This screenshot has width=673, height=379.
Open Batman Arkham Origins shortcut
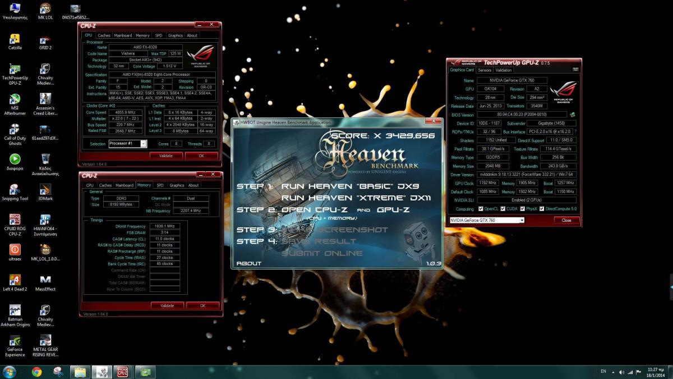[15, 316]
